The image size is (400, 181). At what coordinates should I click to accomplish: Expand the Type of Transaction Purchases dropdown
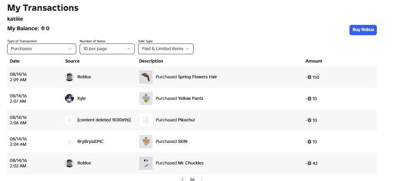tap(41, 49)
